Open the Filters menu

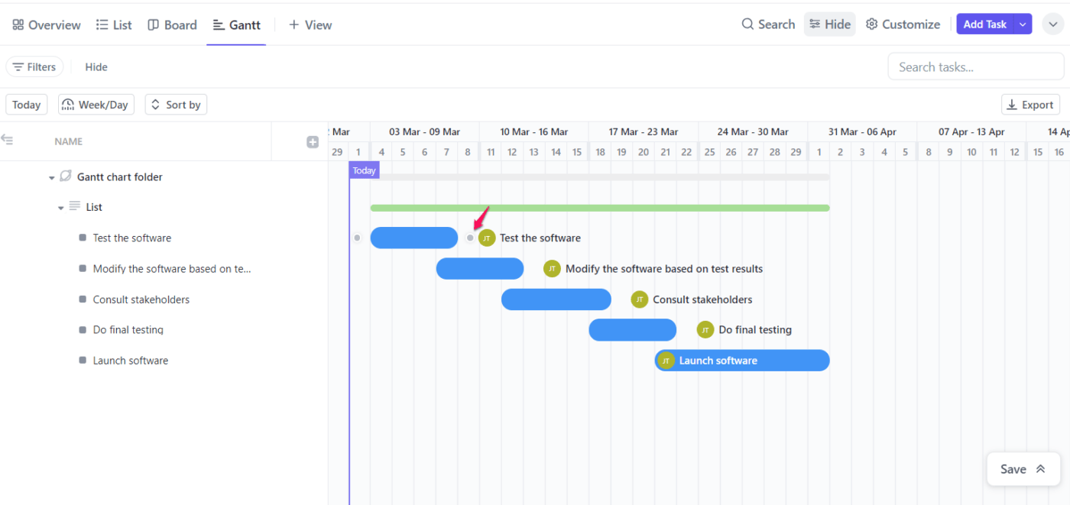tap(34, 67)
